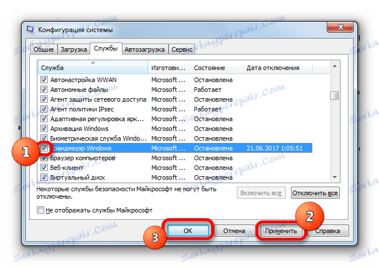Screen dimensions: 379x267
Task: Select the Автонастройка WWAN row text
Action: 83,80
